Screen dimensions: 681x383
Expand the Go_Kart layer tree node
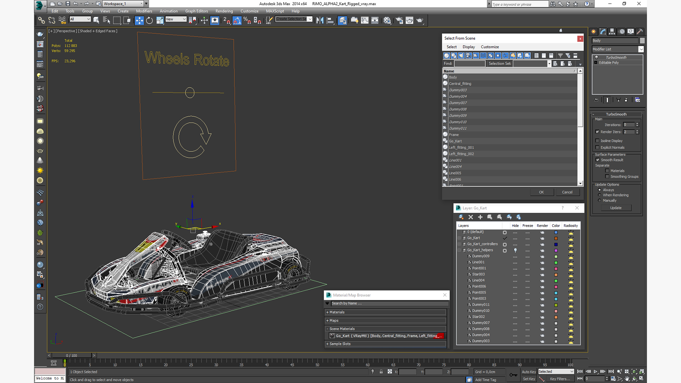coord(459,238)
